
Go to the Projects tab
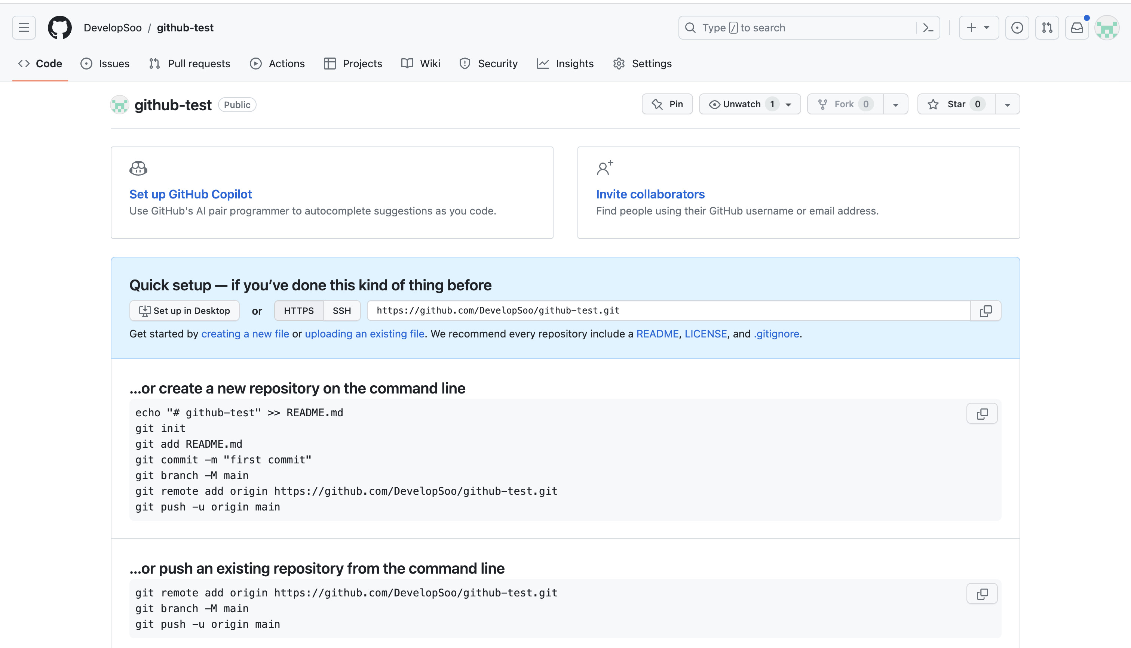353,64
